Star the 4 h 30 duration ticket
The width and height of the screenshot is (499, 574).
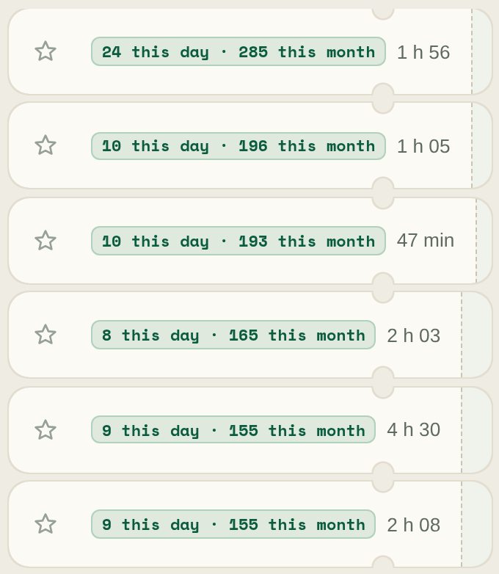tap(45, 430)
